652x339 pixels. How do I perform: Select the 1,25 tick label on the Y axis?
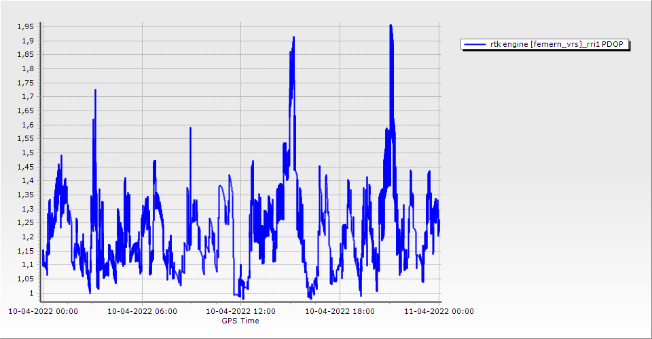pos(26,223)
